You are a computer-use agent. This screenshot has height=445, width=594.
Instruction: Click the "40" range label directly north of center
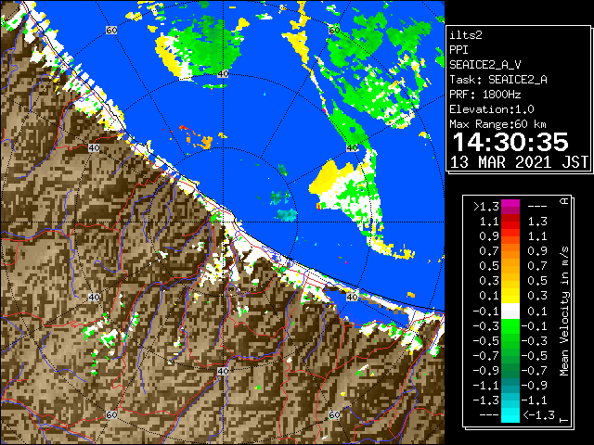pos(223,74)
